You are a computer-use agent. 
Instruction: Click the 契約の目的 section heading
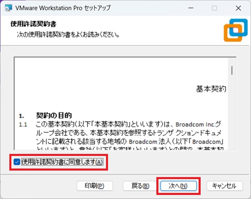click(54, 115)
